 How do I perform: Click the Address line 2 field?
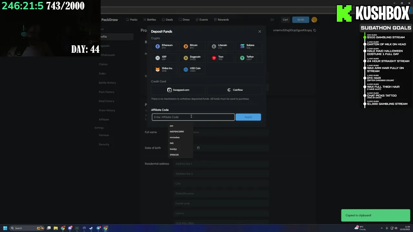pyautogui.click(x=221, y=174)
